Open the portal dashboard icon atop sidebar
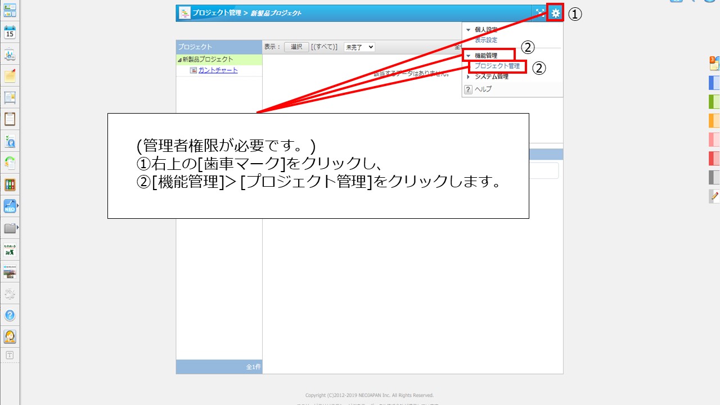The height and width of the screenshot is (405, 720). (10, 10)
